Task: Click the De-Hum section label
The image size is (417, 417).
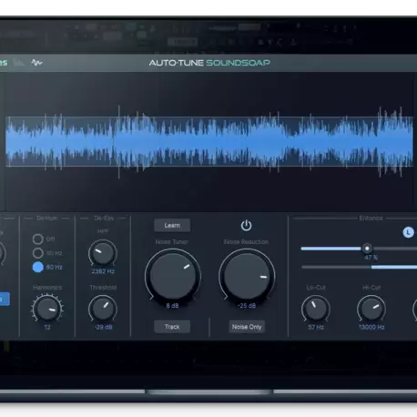Action: point(47,218)
